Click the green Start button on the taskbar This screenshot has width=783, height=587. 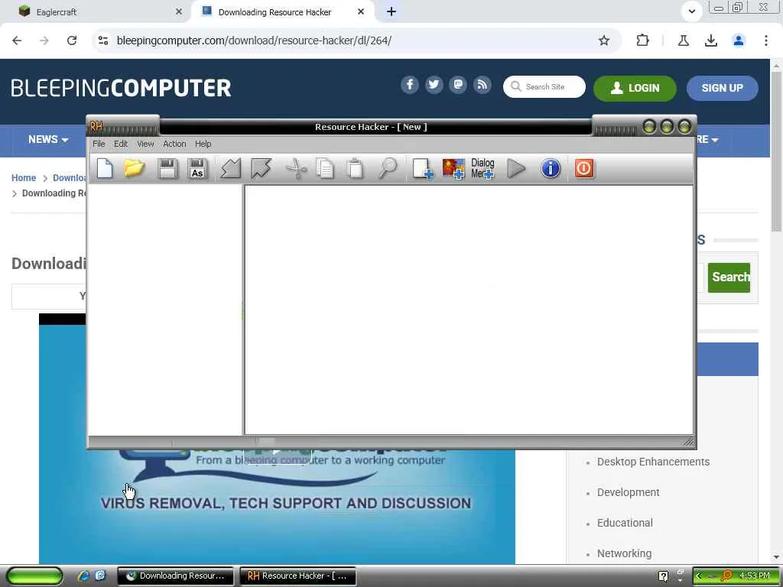point(34,576)
